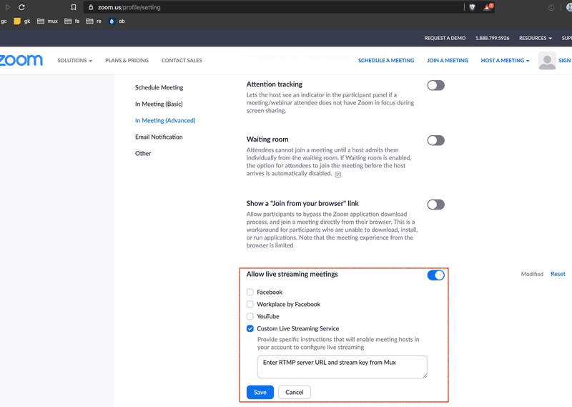This screenshot has height=407, width=572.
Task: Click the browser forward arrow icon
Action: (x=8, y=7)
